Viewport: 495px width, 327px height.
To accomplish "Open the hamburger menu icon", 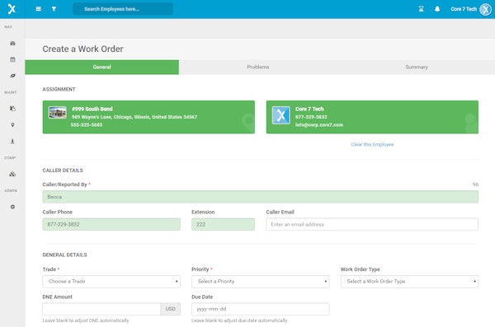I will tap(39, 9).
